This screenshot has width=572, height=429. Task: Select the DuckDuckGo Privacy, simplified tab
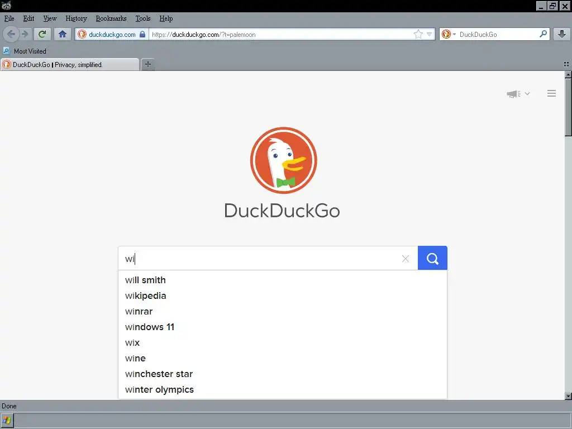70,65
